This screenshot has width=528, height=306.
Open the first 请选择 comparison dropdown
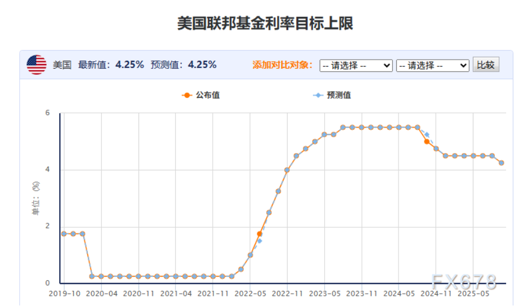click(356, 65)
